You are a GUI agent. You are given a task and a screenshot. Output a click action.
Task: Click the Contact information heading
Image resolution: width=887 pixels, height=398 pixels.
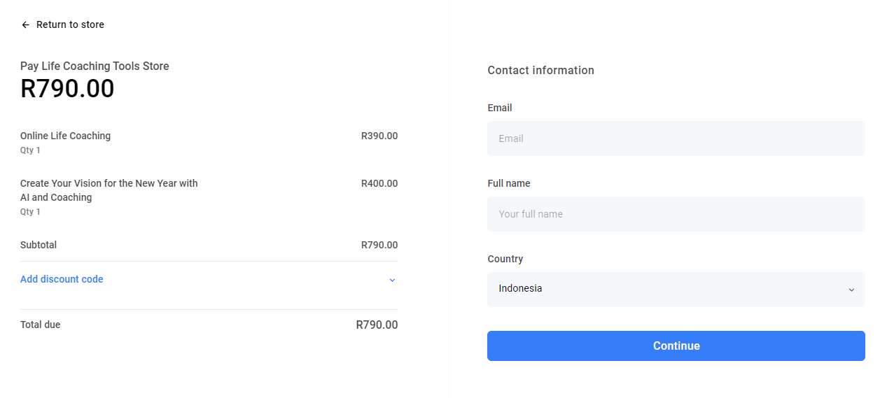(540, 70)
